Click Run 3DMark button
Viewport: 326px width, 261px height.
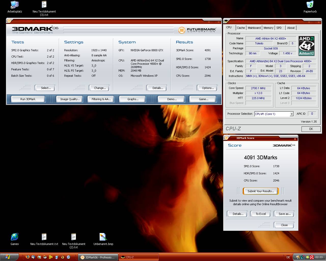(x=28, y=99)
